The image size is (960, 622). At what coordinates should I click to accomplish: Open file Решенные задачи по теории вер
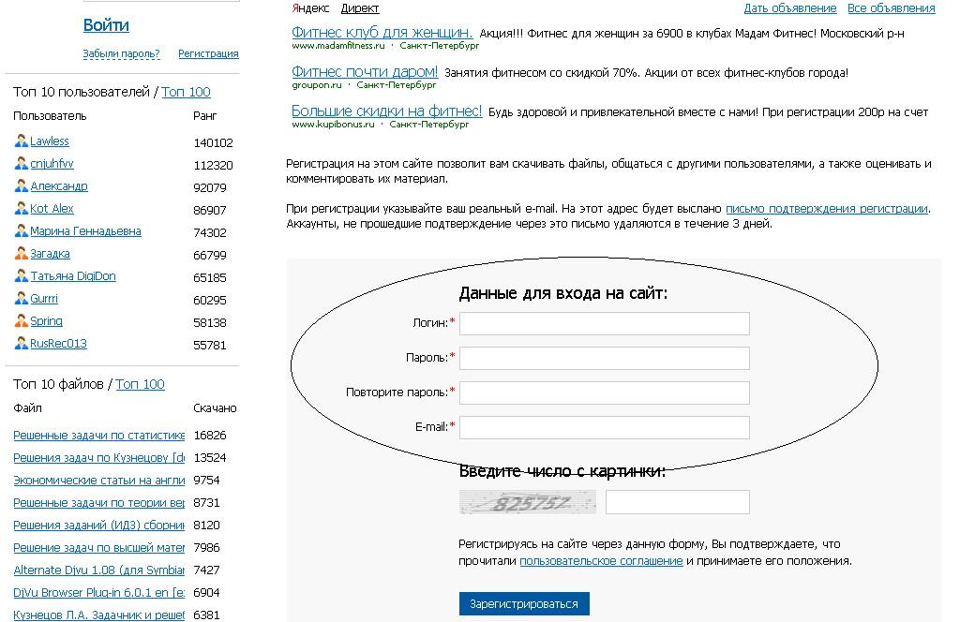[99, 503]
